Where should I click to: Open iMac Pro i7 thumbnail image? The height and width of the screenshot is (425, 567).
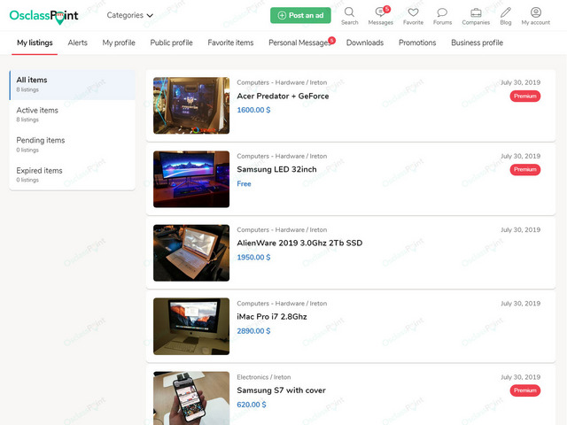(x=191, y=327)
